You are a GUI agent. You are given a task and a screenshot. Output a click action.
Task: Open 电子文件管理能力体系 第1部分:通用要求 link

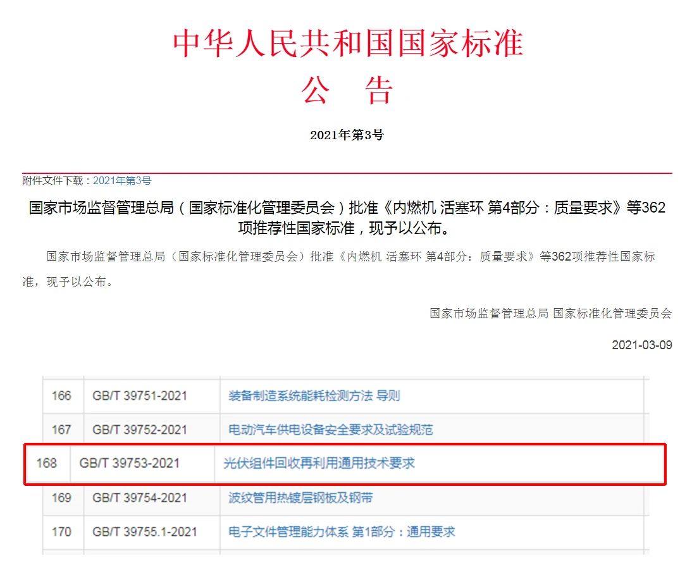pyautogui.click(x=342, y=531)
